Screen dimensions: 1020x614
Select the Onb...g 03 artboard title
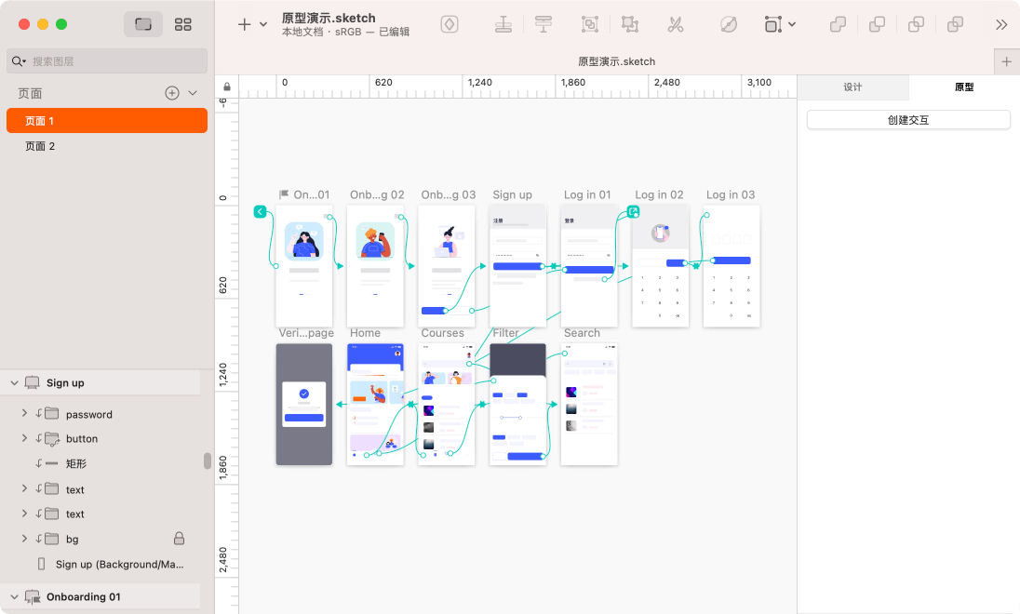pos(449,194)
